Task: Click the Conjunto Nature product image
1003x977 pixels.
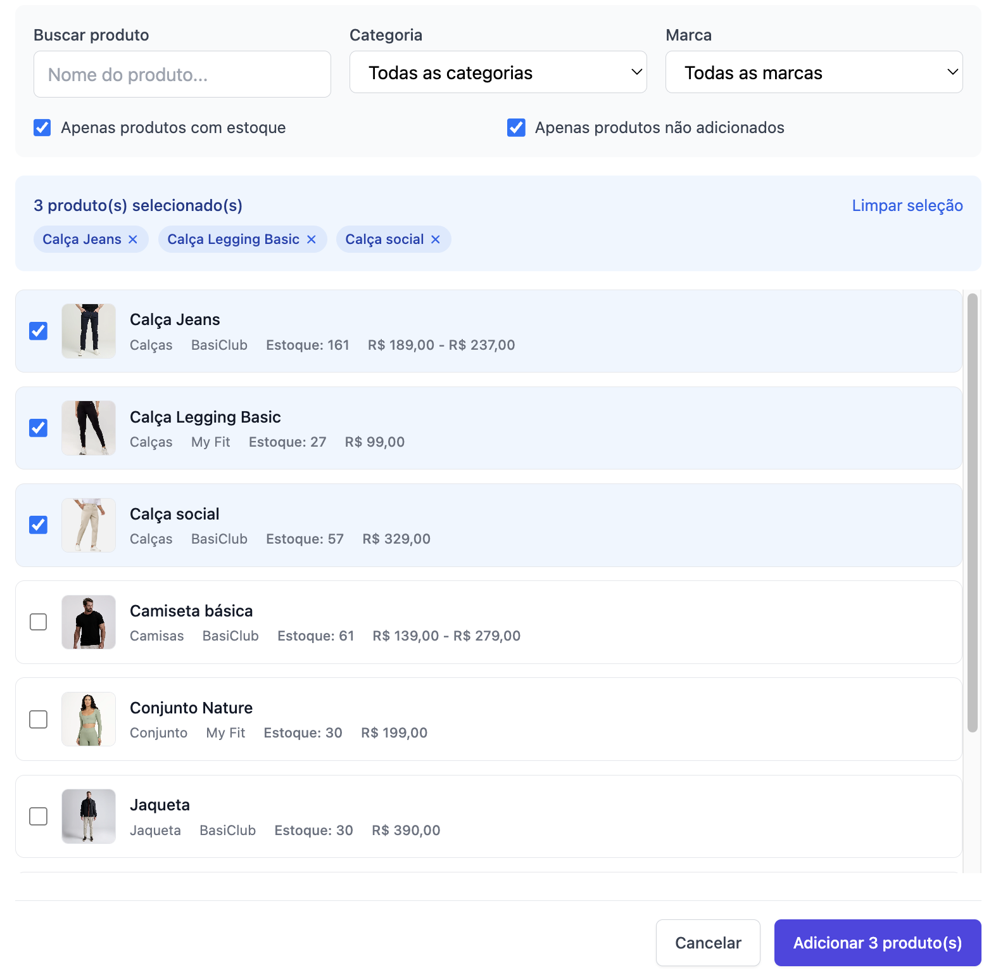Action: click(89, 719)
